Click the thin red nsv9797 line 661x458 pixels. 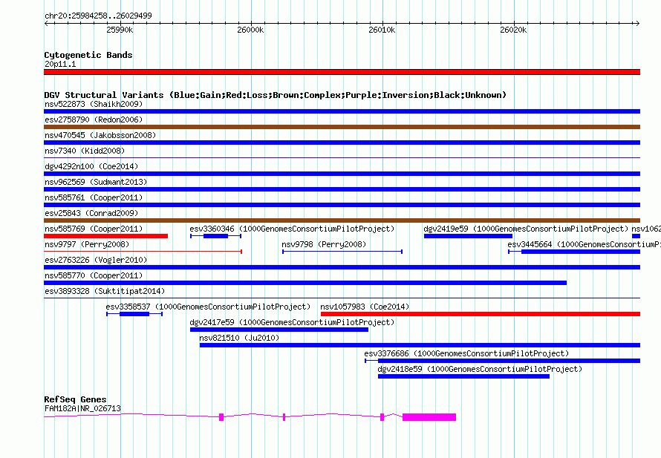click(143, 252)
